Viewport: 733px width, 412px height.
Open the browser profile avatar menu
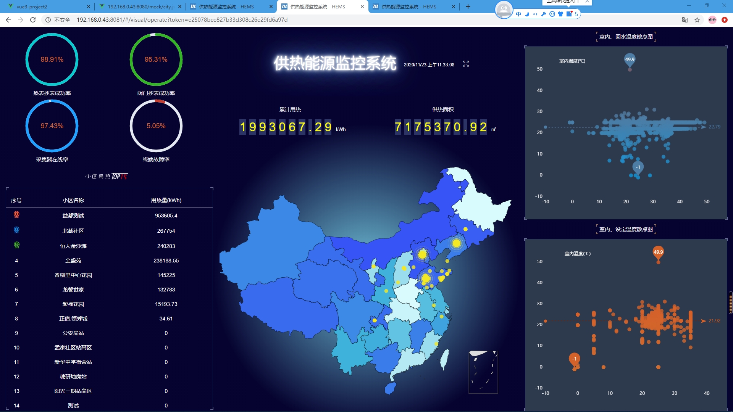(712, 20)
